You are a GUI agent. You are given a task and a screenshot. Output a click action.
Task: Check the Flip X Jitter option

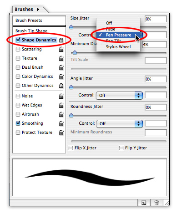[x=71, y=148]
